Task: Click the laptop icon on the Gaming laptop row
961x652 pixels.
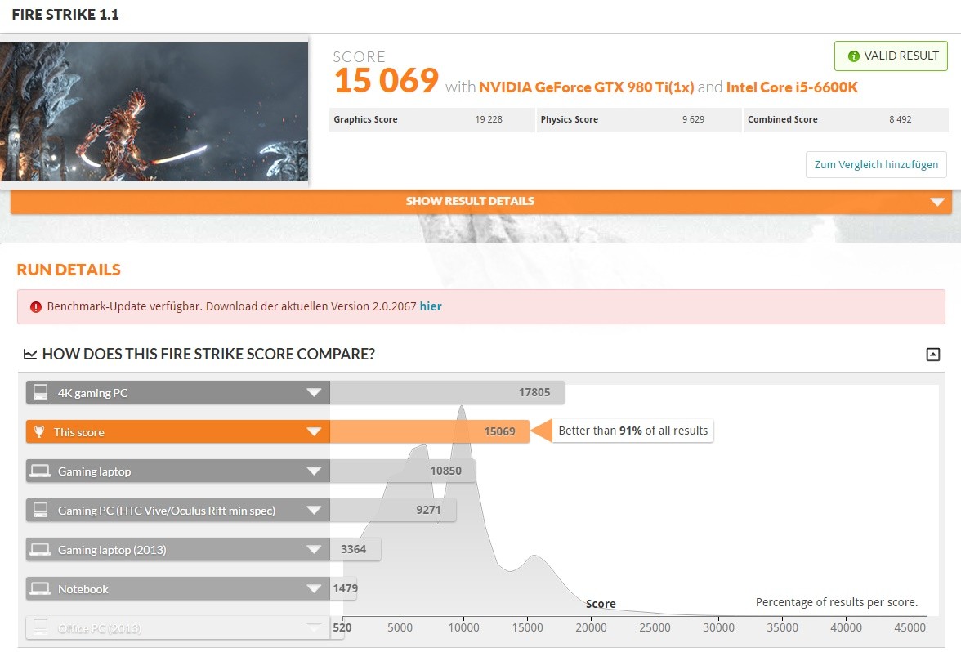Action: tap(41, 471)
